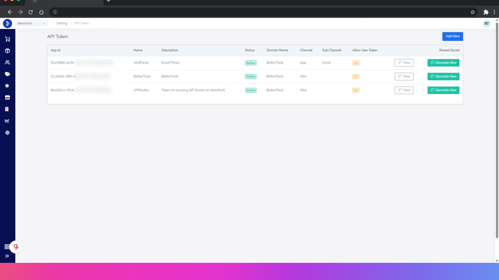Open the BetterTools store dropdown
This screenshot has width=499, height=280.
point(31,23)
